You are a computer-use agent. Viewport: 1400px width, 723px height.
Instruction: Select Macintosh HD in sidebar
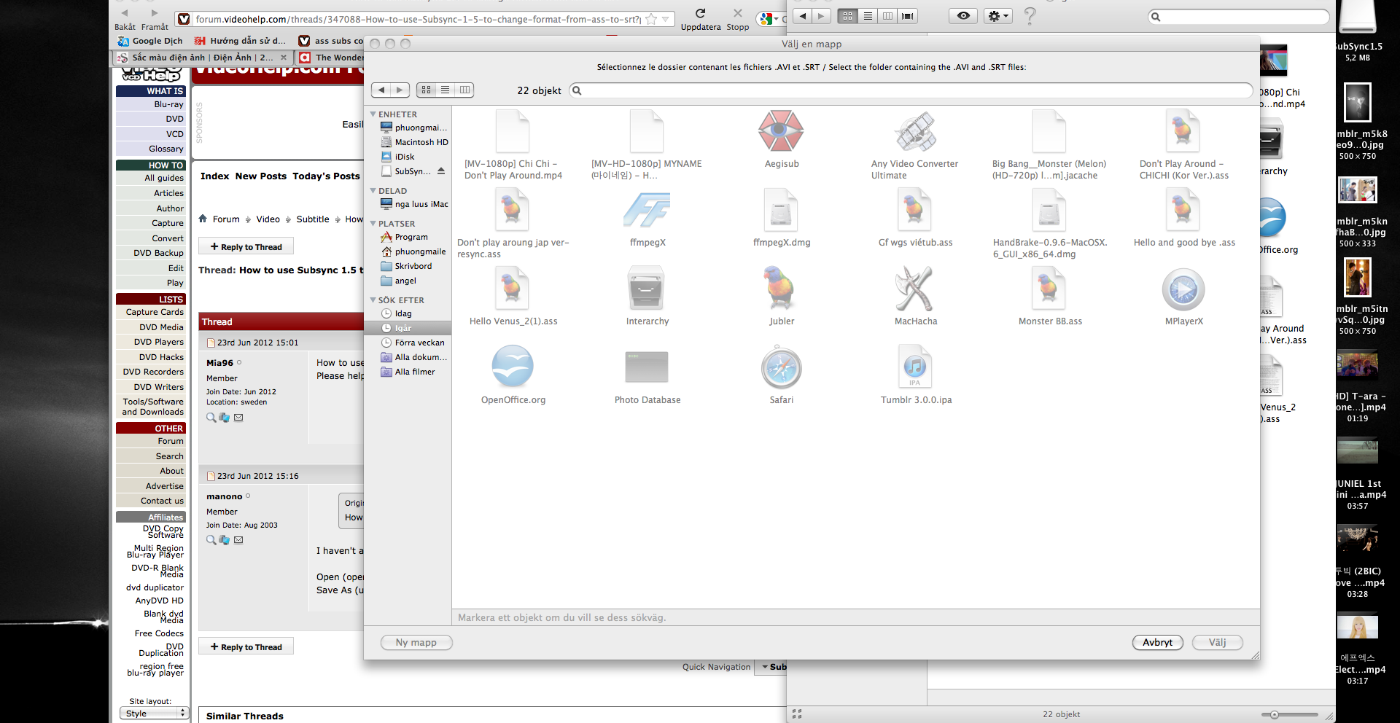click(x=414, y=142)
